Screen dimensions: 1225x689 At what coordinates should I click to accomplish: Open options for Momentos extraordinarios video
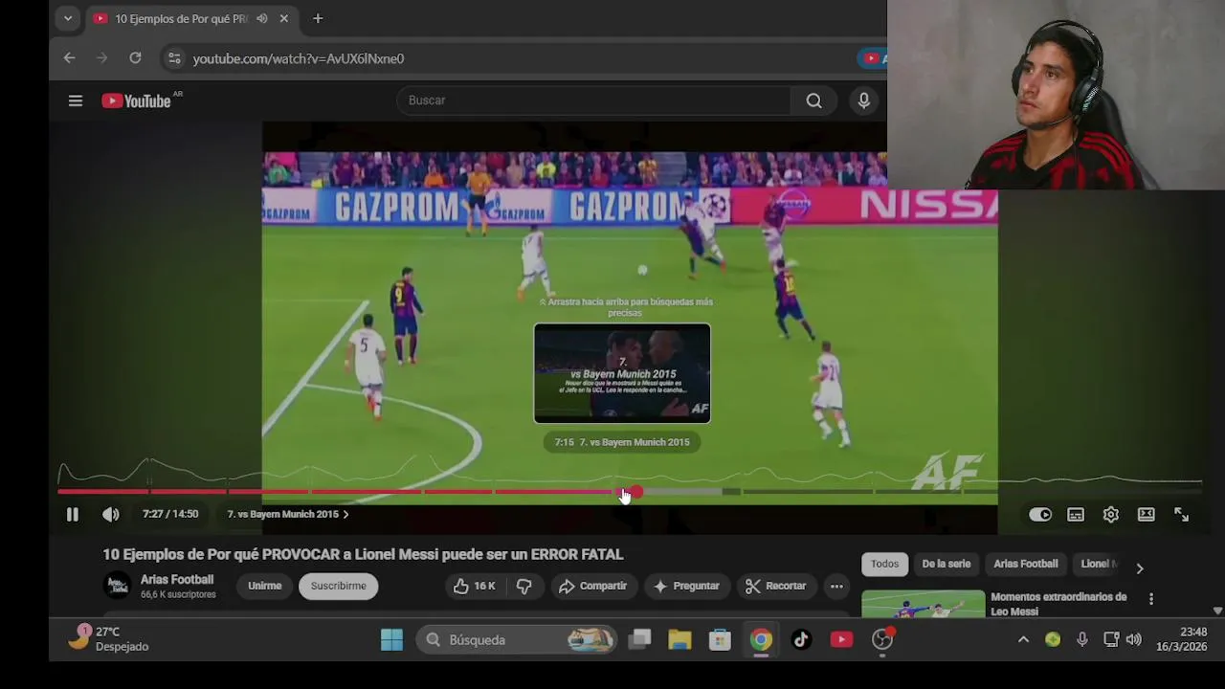pos(1151,599)
